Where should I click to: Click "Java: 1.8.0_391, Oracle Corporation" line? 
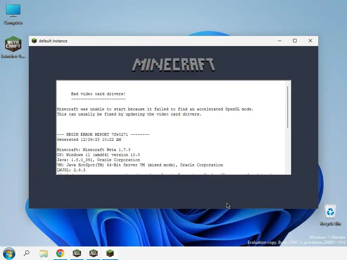(98, 160)
